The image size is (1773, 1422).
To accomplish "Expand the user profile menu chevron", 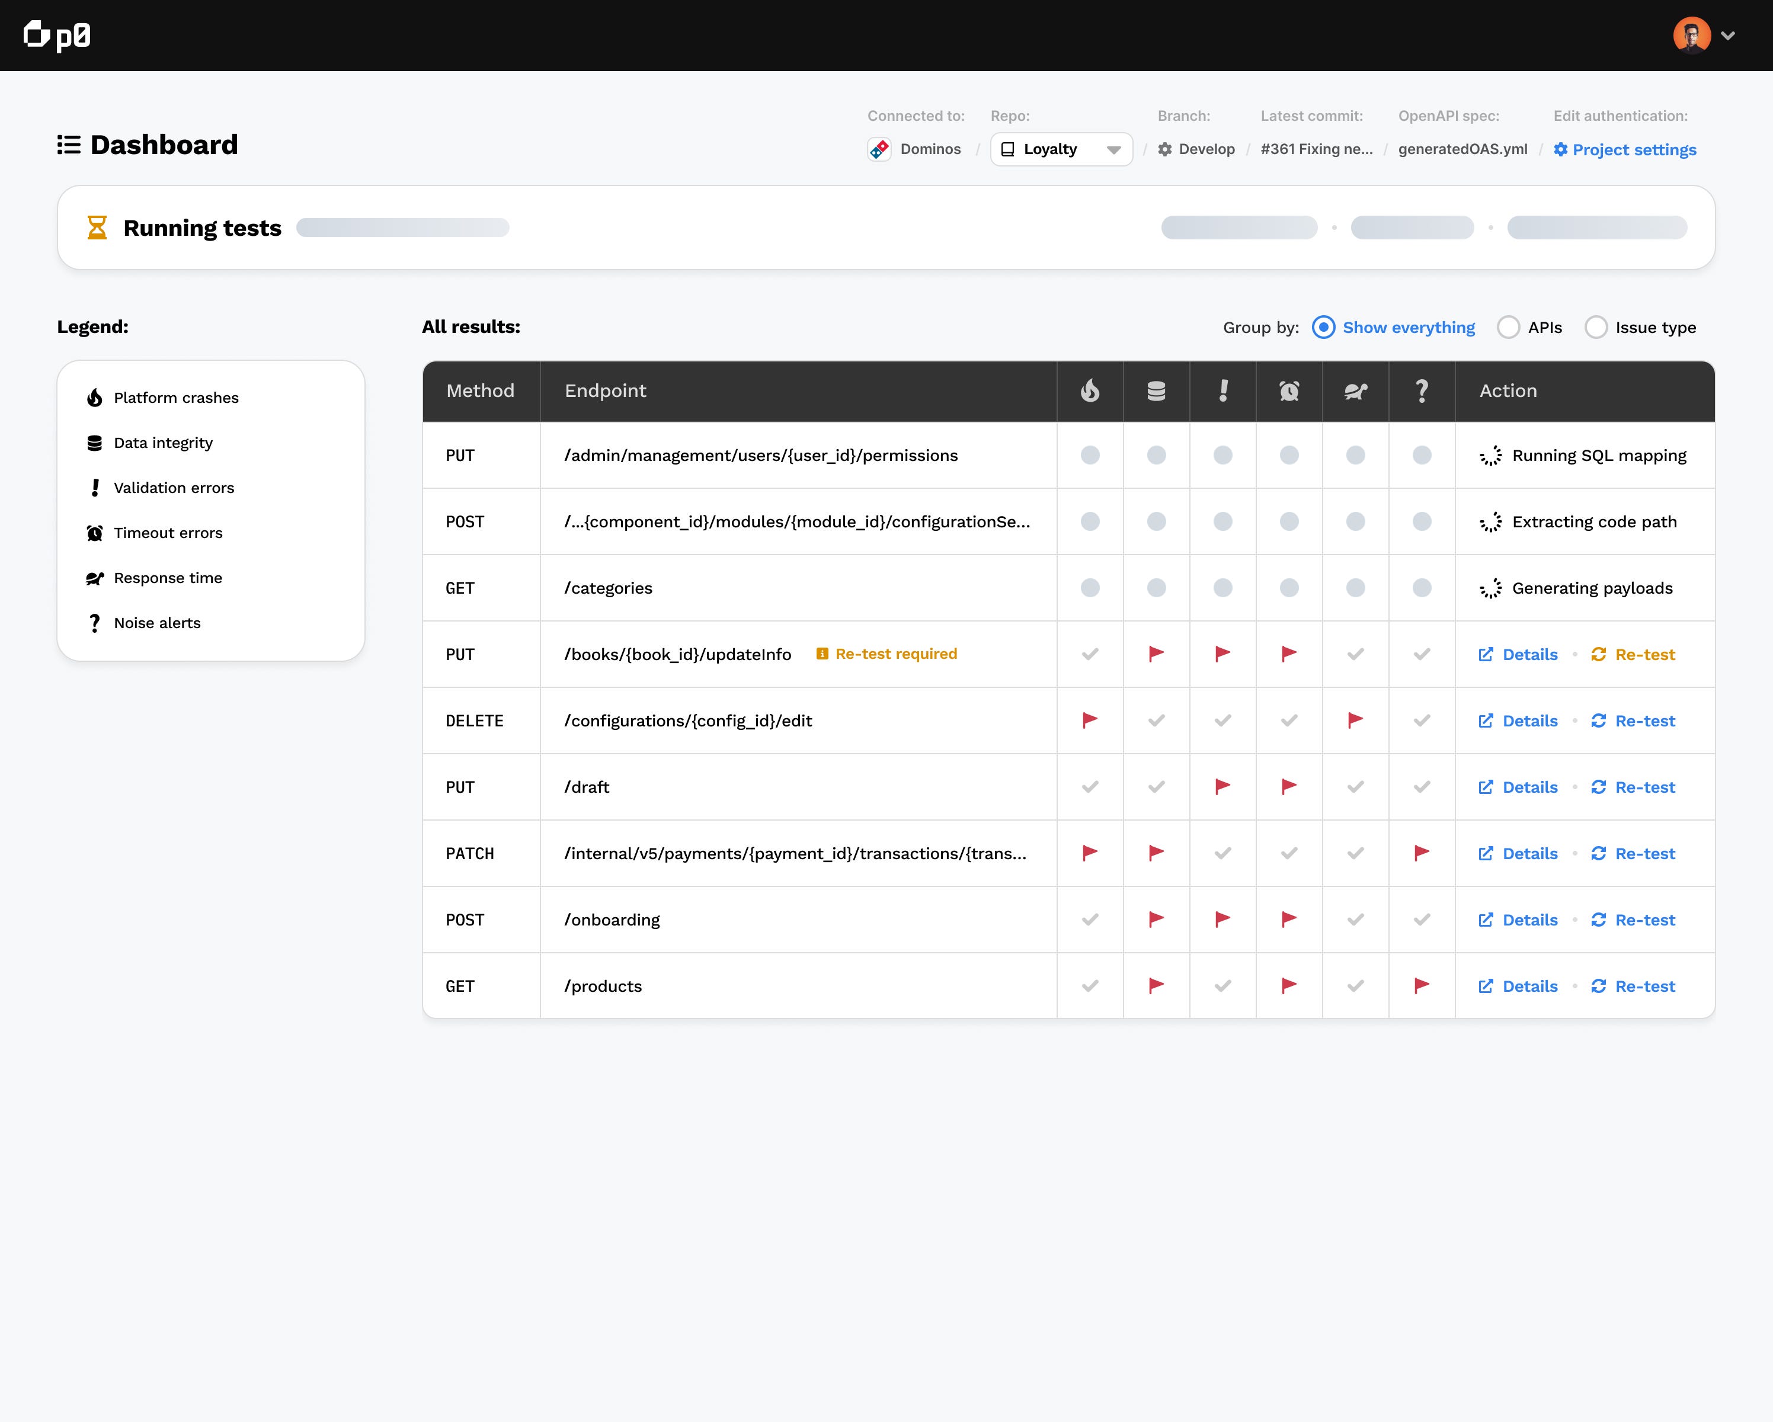I will coord(1728,36).
